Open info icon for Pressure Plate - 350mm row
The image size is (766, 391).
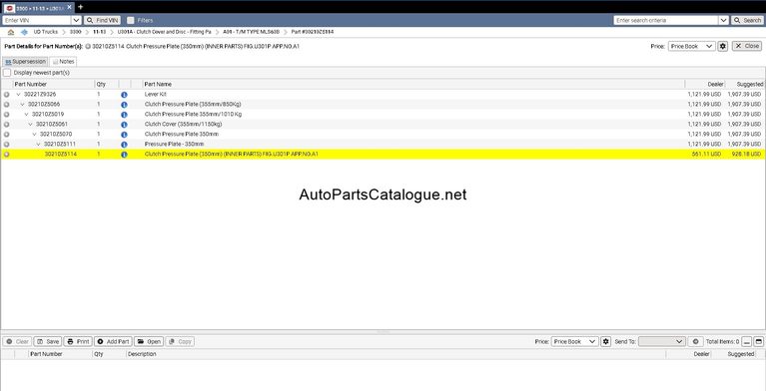(124, 145)
